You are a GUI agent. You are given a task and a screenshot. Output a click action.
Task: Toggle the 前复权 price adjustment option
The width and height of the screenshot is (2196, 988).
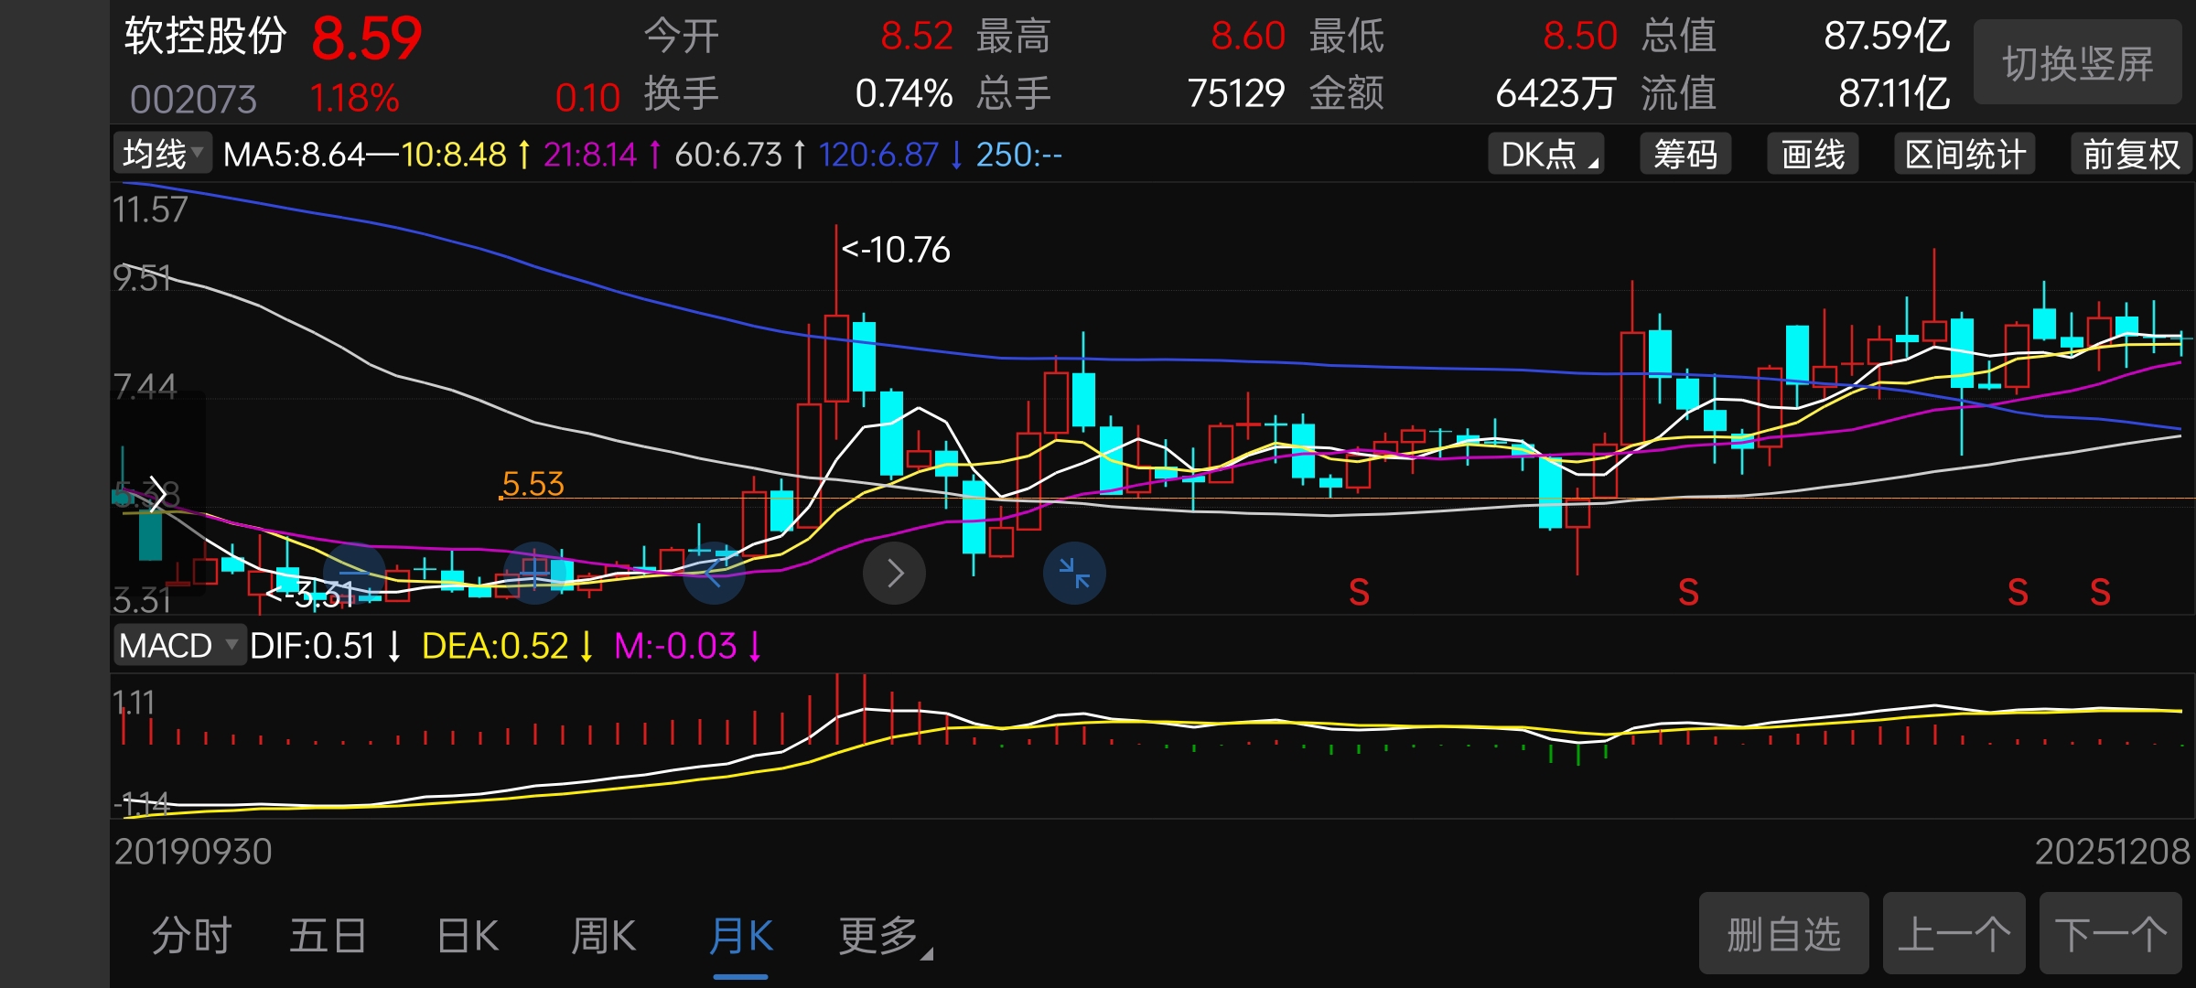(x=2130, y=154)
